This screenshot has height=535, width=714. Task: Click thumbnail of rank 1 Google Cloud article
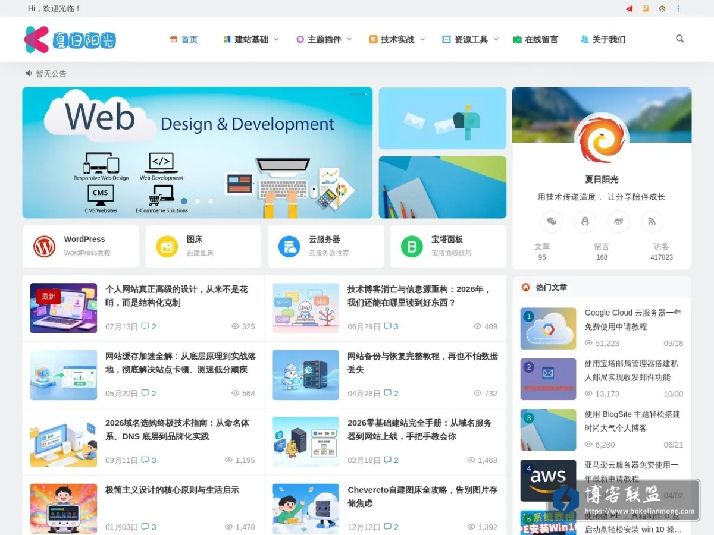pos(548,328)
